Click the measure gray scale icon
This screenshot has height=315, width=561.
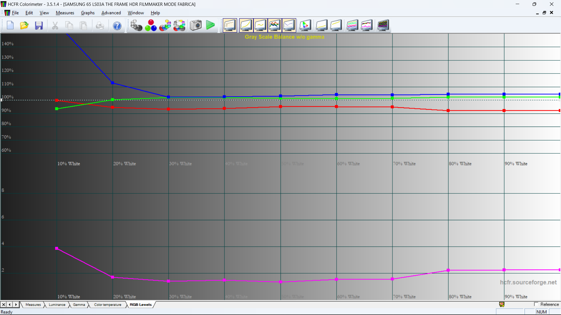tap(136, 25)
